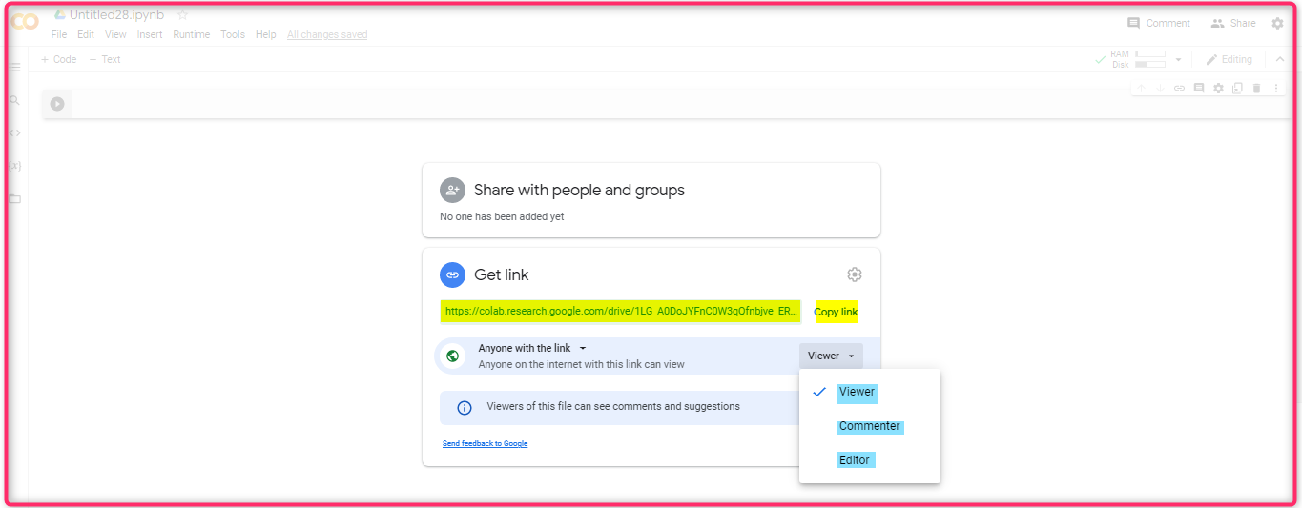Open the find and replace search icon
The height and width of the screenshot is (508, 1302).
point(14,100)
